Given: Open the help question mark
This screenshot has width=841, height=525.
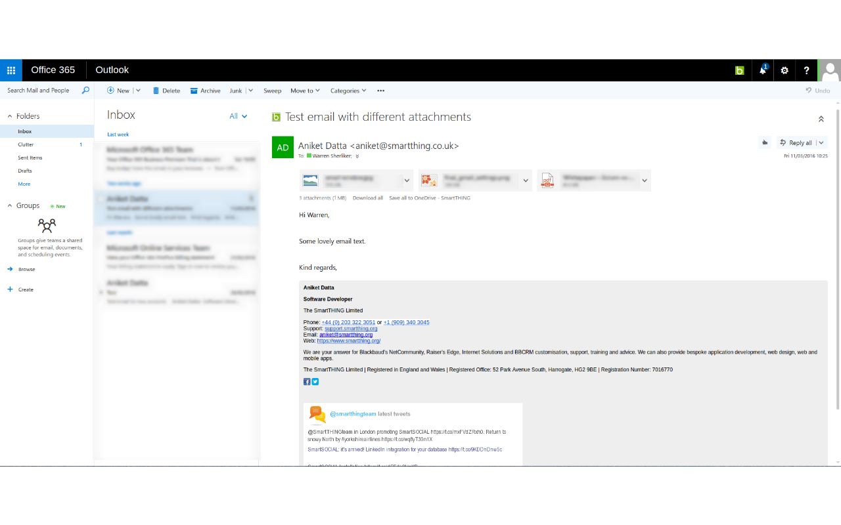Looking at the screenshot, I should (x=807, y=70).
